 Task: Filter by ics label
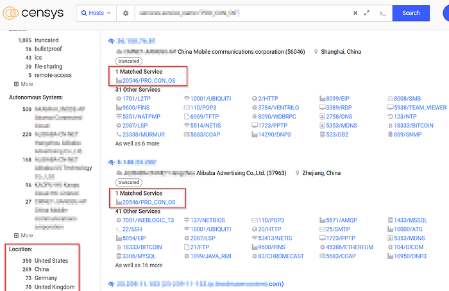pos(38,58)
